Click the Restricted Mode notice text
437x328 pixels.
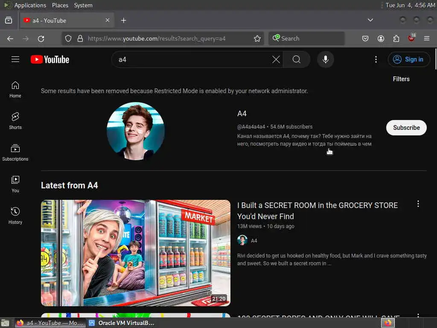click(x=175, y=91)
